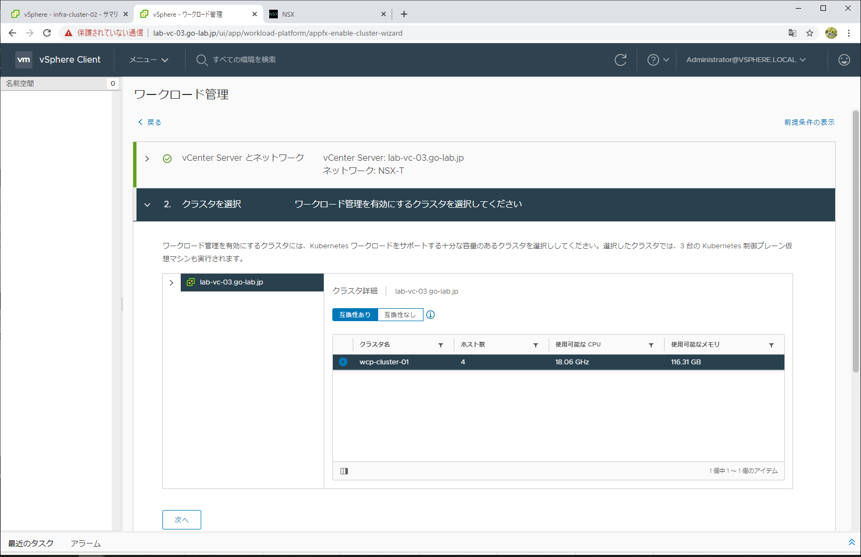Open the Chrome profile avatar
Image resolution: width=861 pixels, height=557 pixels.
pyautogui.click(x=831, y=33)
